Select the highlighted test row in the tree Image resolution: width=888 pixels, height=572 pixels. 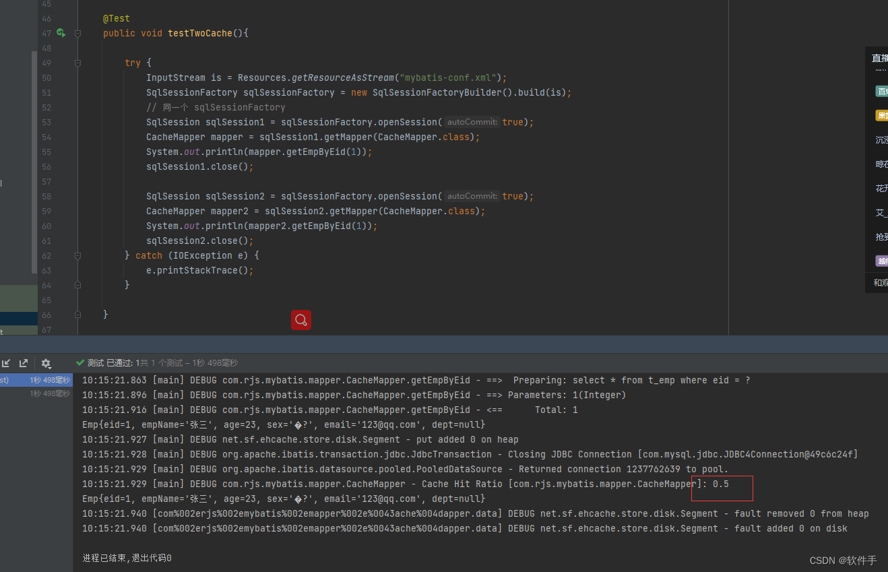(36, 380)
